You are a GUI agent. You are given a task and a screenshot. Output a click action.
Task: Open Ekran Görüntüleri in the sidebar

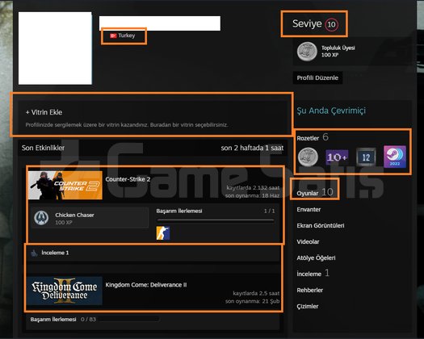[321, 225]
